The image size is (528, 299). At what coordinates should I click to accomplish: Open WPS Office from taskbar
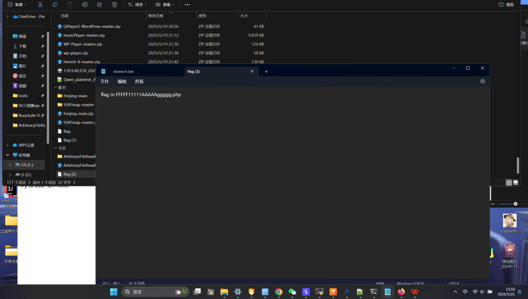click(415, 292)
